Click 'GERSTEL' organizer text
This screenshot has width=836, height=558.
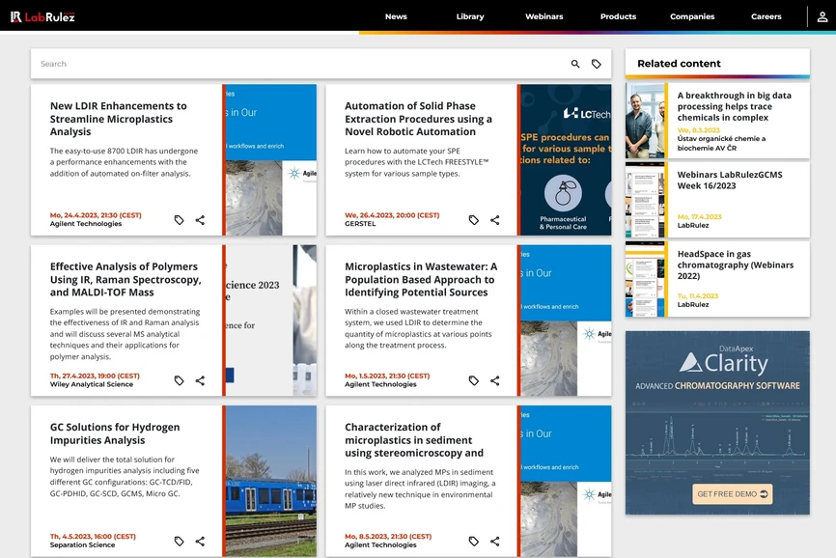360,224
